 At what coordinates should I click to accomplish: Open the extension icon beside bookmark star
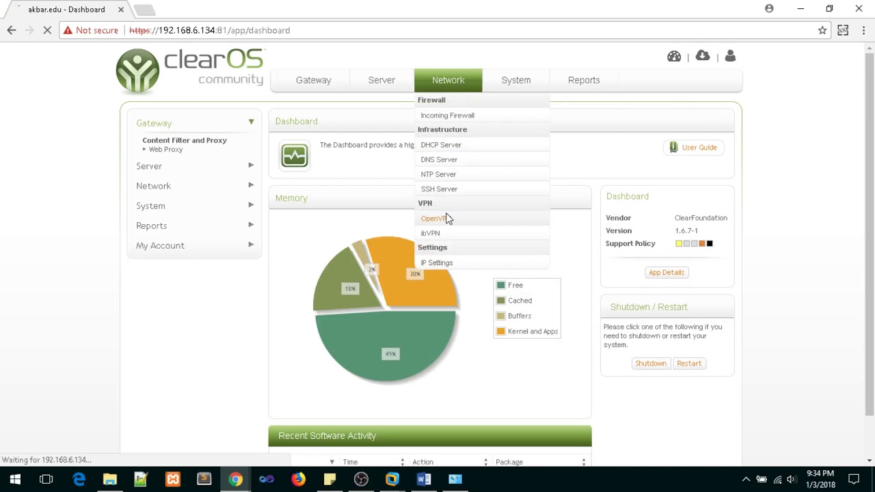[843, 30]
